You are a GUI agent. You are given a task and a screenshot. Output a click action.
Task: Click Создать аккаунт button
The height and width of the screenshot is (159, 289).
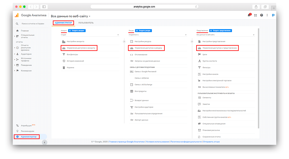pyautogui.click(x=77, y=31)
